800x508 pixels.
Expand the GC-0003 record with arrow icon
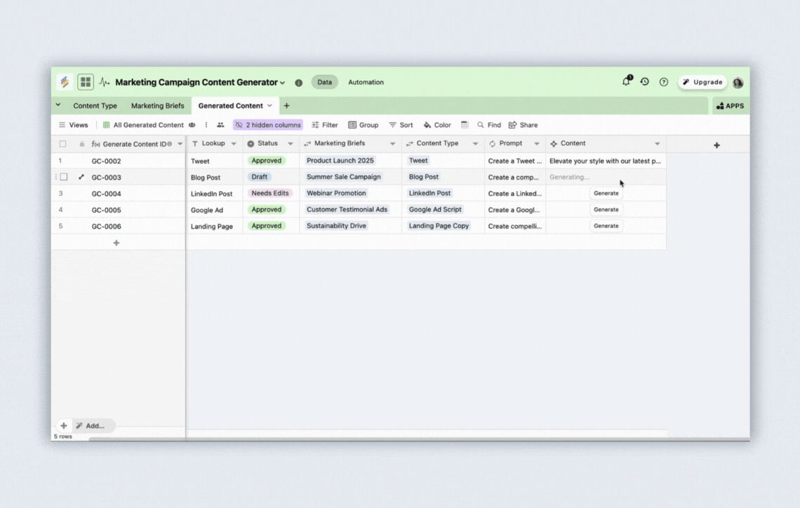(x=81, y=178)
